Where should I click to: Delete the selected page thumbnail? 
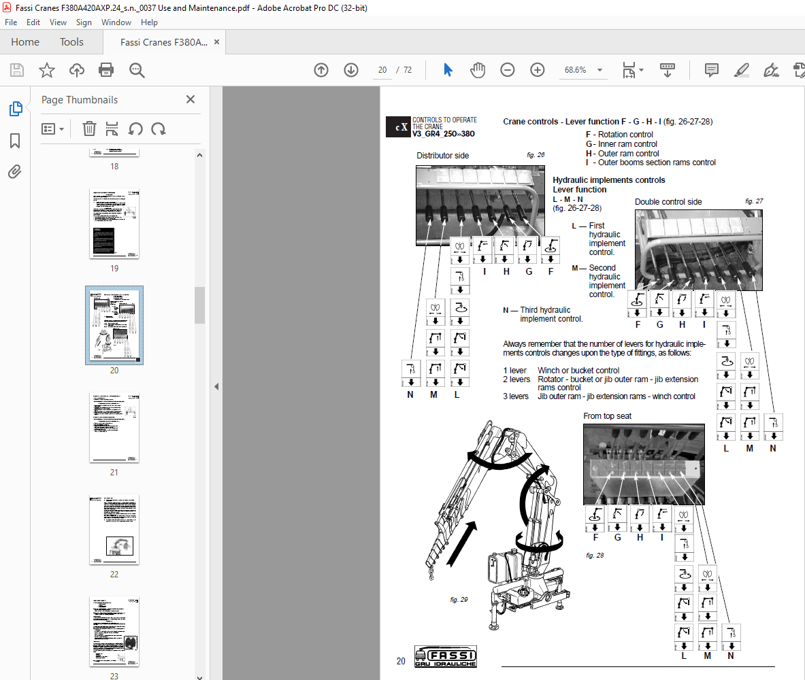click(x=89, y=129)
